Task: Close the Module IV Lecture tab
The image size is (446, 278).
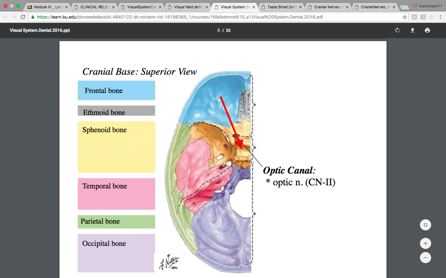Action: point(67,7)
